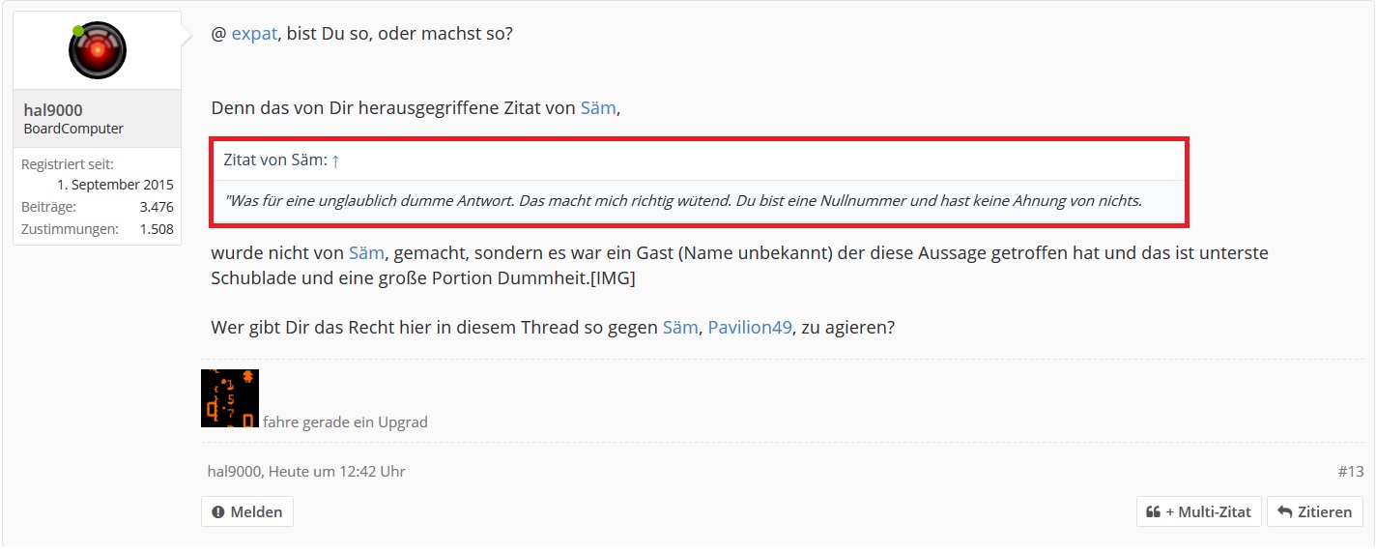Viewport: 1376px width, 553px height.
Task: Open Pavilion49's profile link
Action: coord(750,328)
